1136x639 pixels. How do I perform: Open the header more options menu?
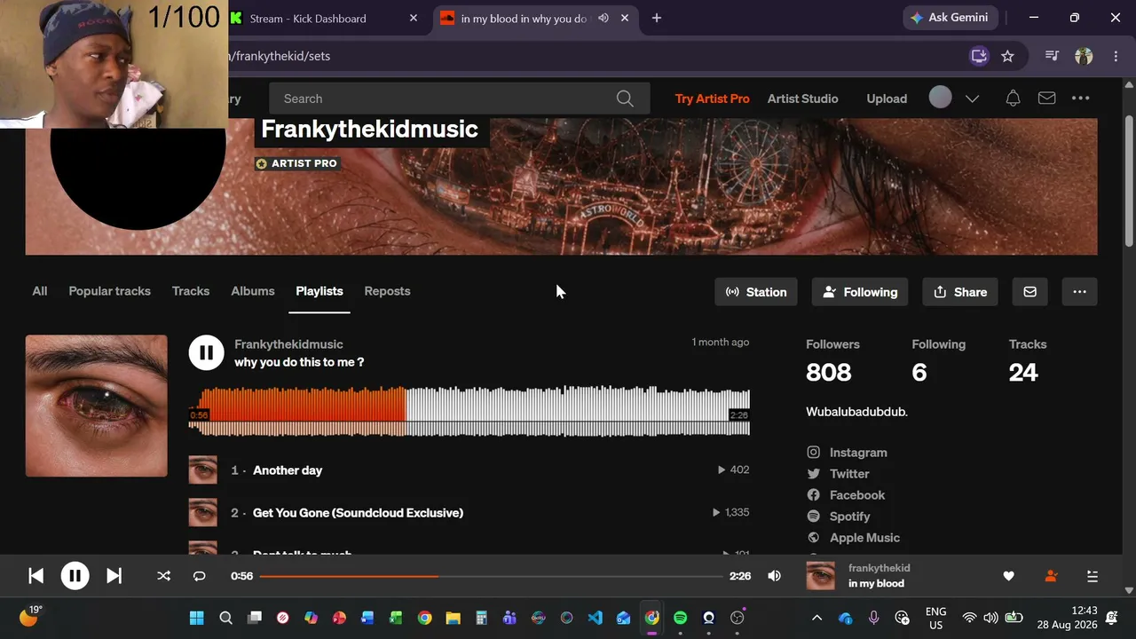click(1080, 99)
